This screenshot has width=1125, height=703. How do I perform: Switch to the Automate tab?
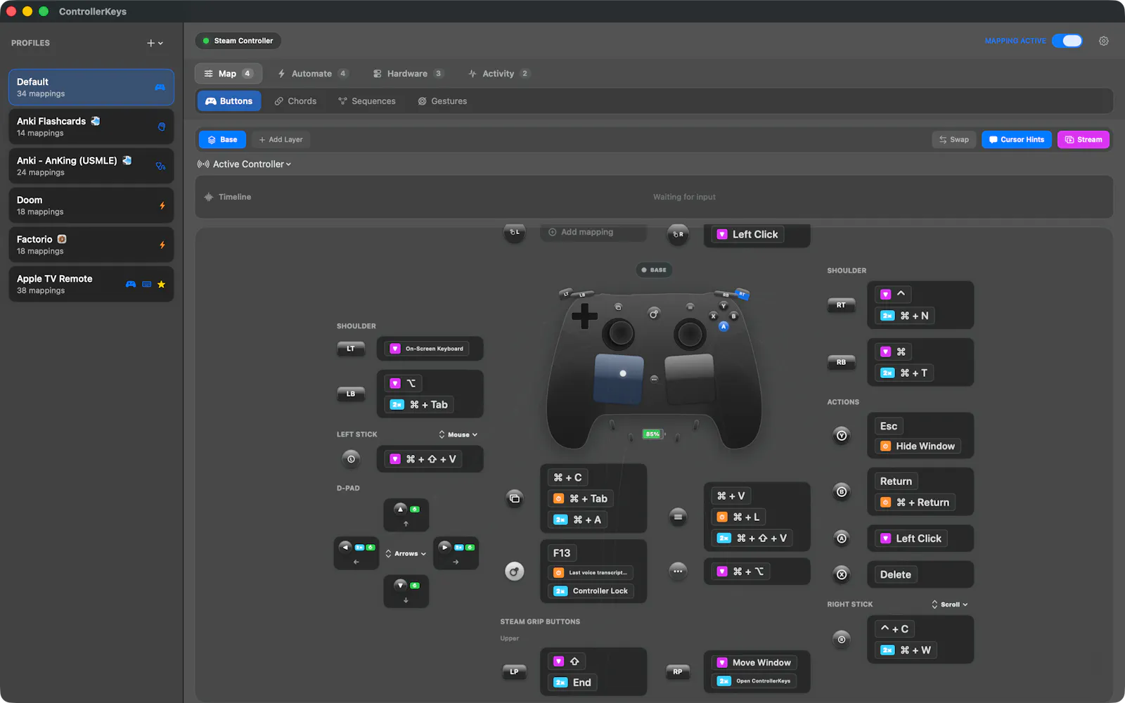[312, 73]
